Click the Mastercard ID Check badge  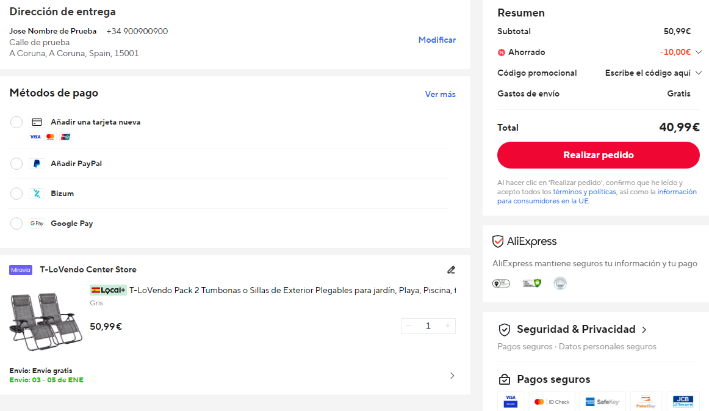[552, 401]
